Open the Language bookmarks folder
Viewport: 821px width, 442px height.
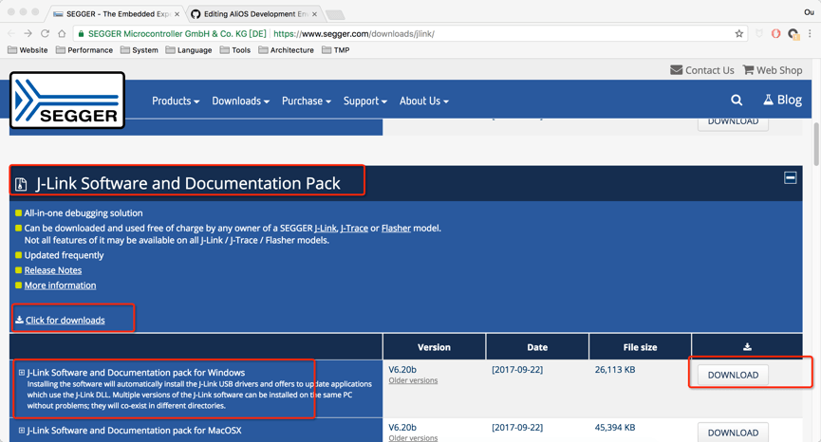[x=189, y=50]
